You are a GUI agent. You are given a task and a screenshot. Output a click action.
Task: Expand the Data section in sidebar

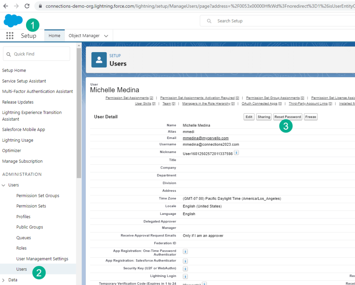click(4, 280)
